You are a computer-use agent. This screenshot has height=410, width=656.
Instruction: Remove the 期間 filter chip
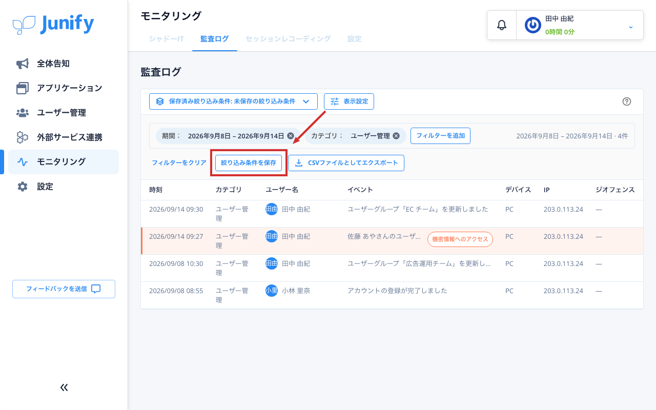pos(291,136)
